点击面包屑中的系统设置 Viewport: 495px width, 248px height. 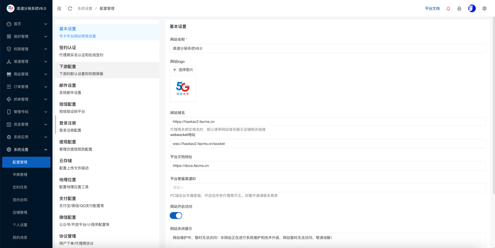pyautogui.click(x=85, y=8)
